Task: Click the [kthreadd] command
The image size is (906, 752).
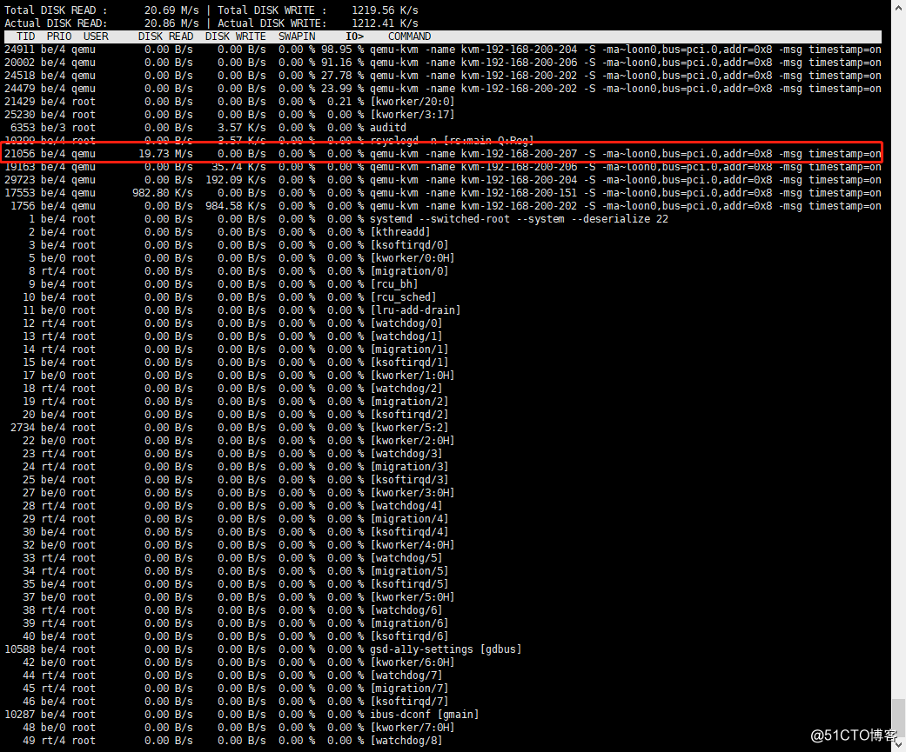Action: click(400, 232)
